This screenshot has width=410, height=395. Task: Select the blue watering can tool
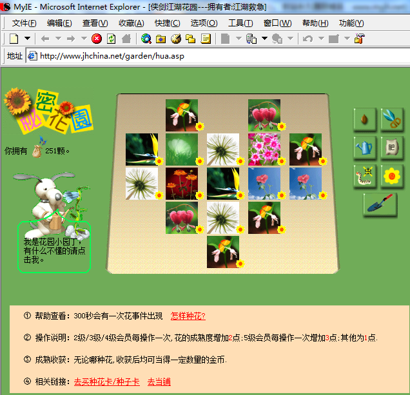tap(365, 148)
